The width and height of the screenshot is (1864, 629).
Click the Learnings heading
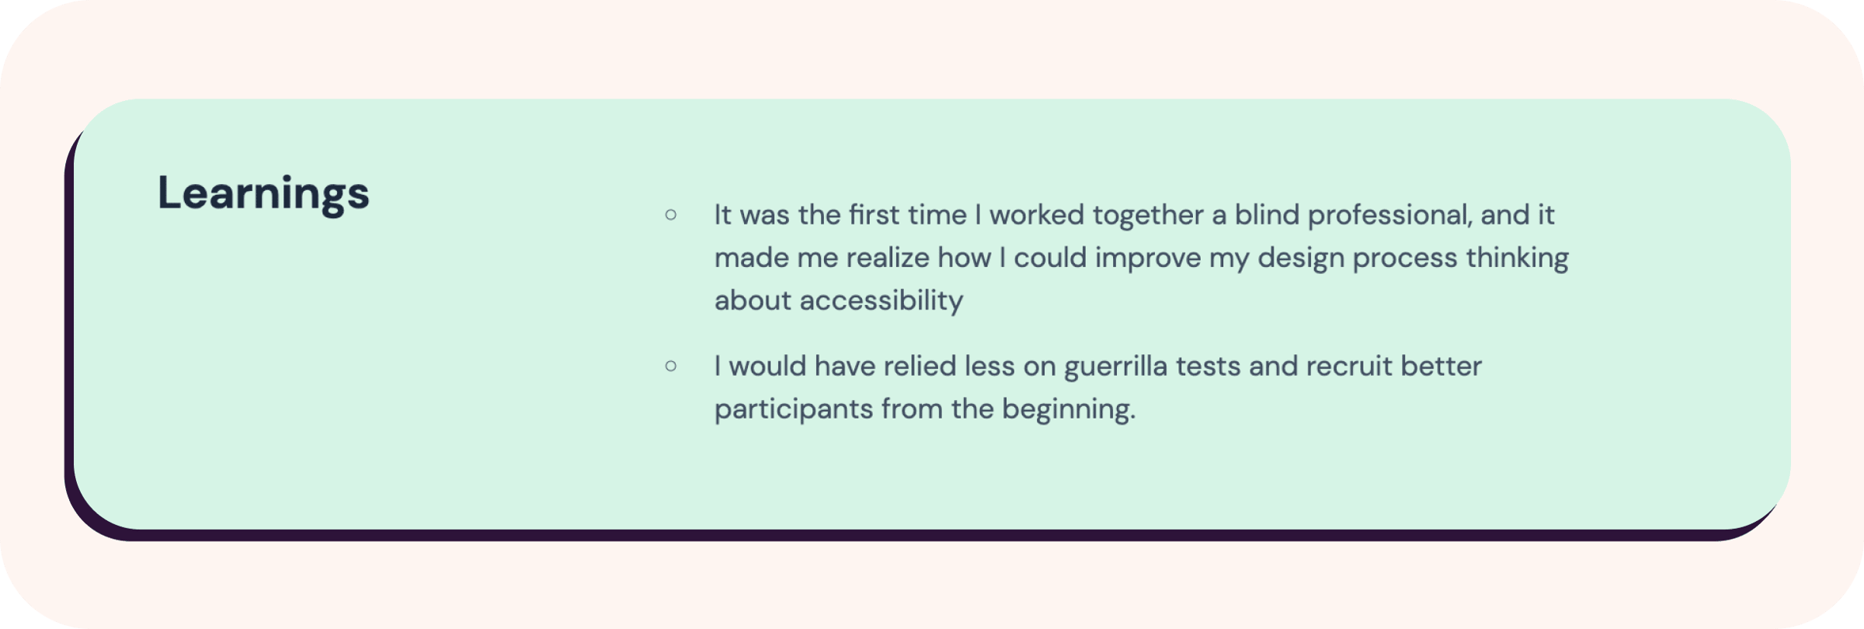point(263,193)
